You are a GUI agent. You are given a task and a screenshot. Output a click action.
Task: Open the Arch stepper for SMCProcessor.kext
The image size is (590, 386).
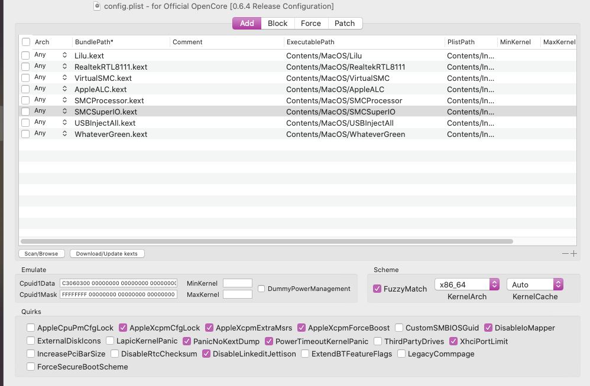(x=64, y=100)
